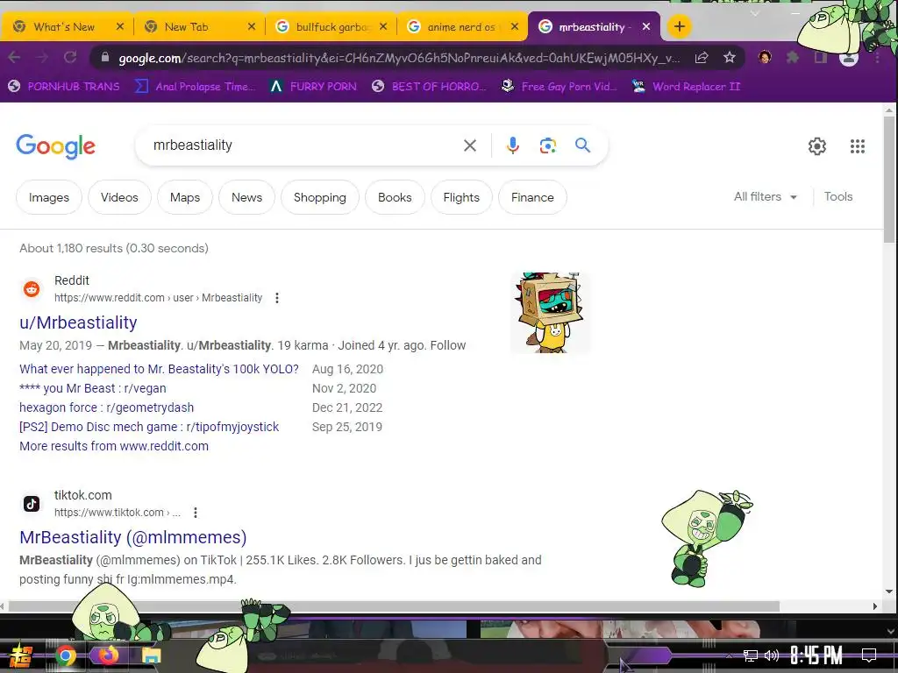The width and height of the screenshot is (898, 673).
Task: Click the address bar URL
Action: [399, 58]
